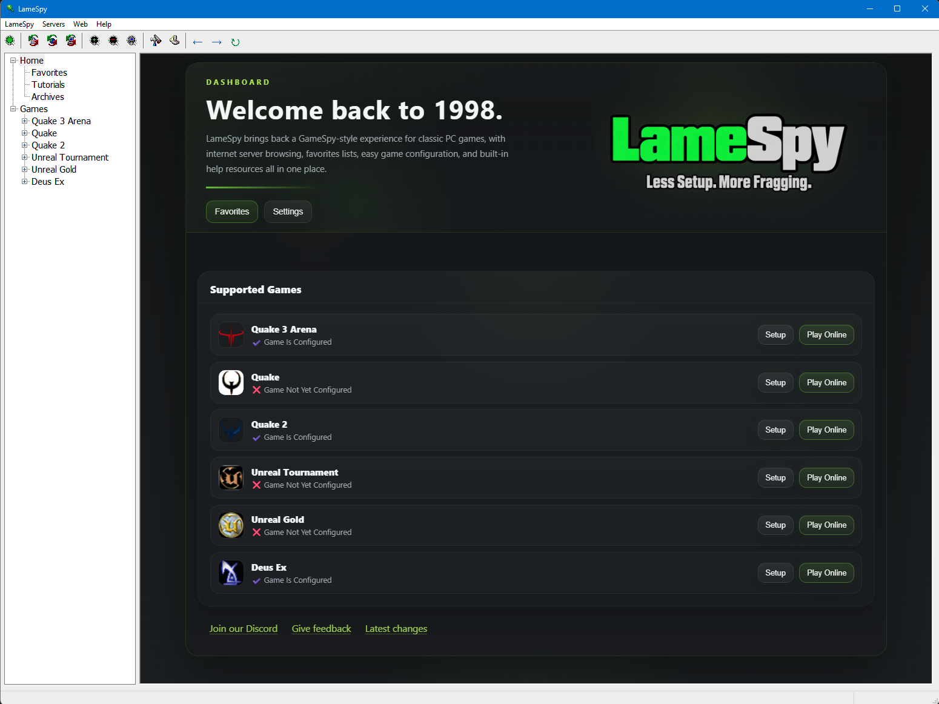Select Games label in the tree

point(33,109)
